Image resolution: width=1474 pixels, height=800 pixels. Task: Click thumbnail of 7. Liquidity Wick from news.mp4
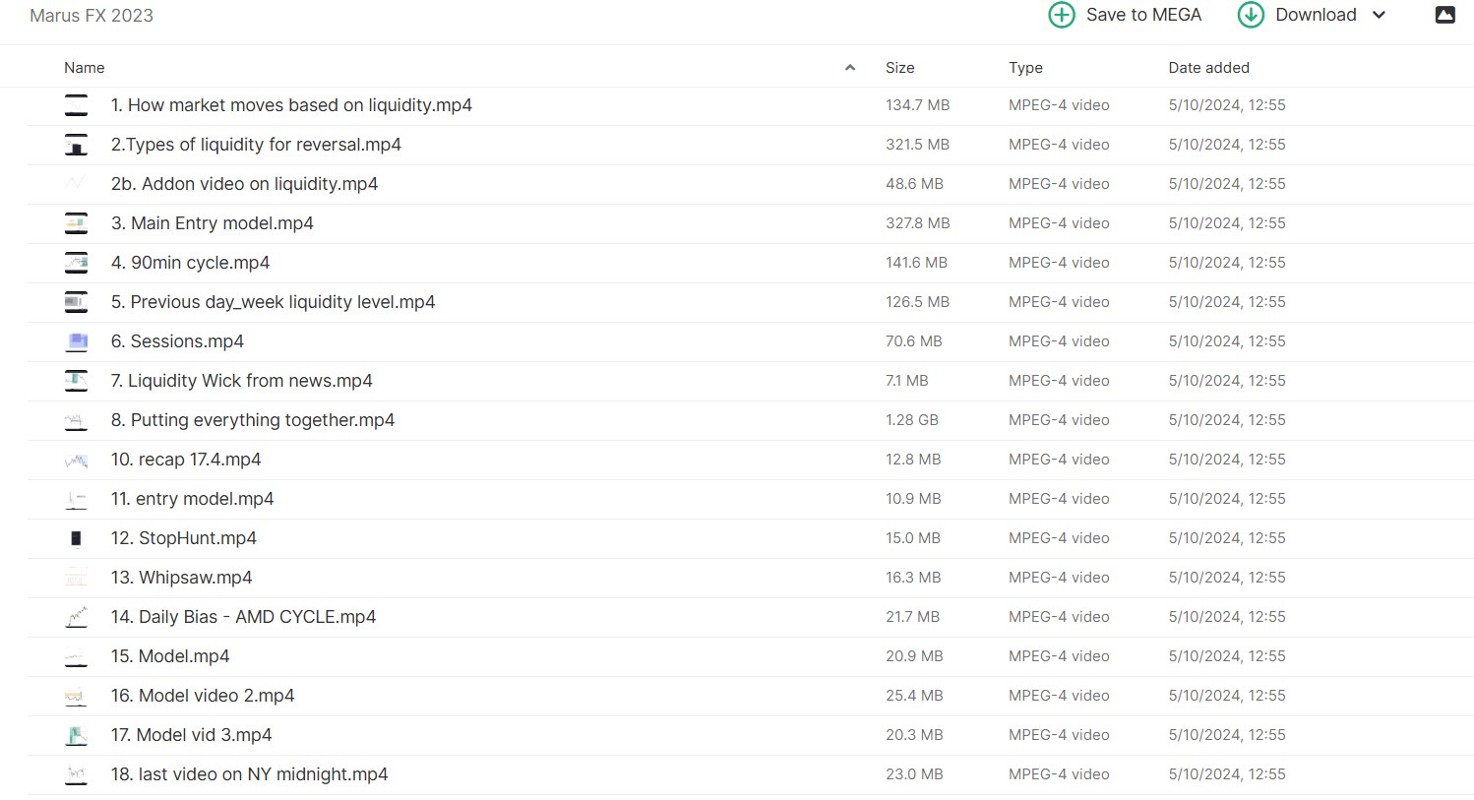coord(77,381)
